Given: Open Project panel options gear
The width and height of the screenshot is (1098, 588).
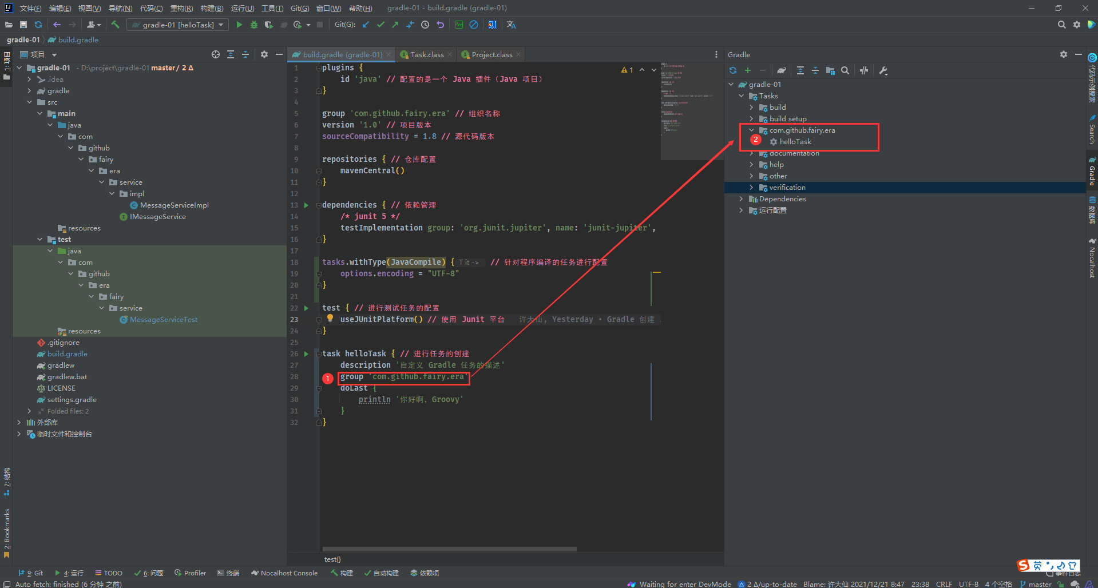Looking at the screenshot, I should [264, 54].
